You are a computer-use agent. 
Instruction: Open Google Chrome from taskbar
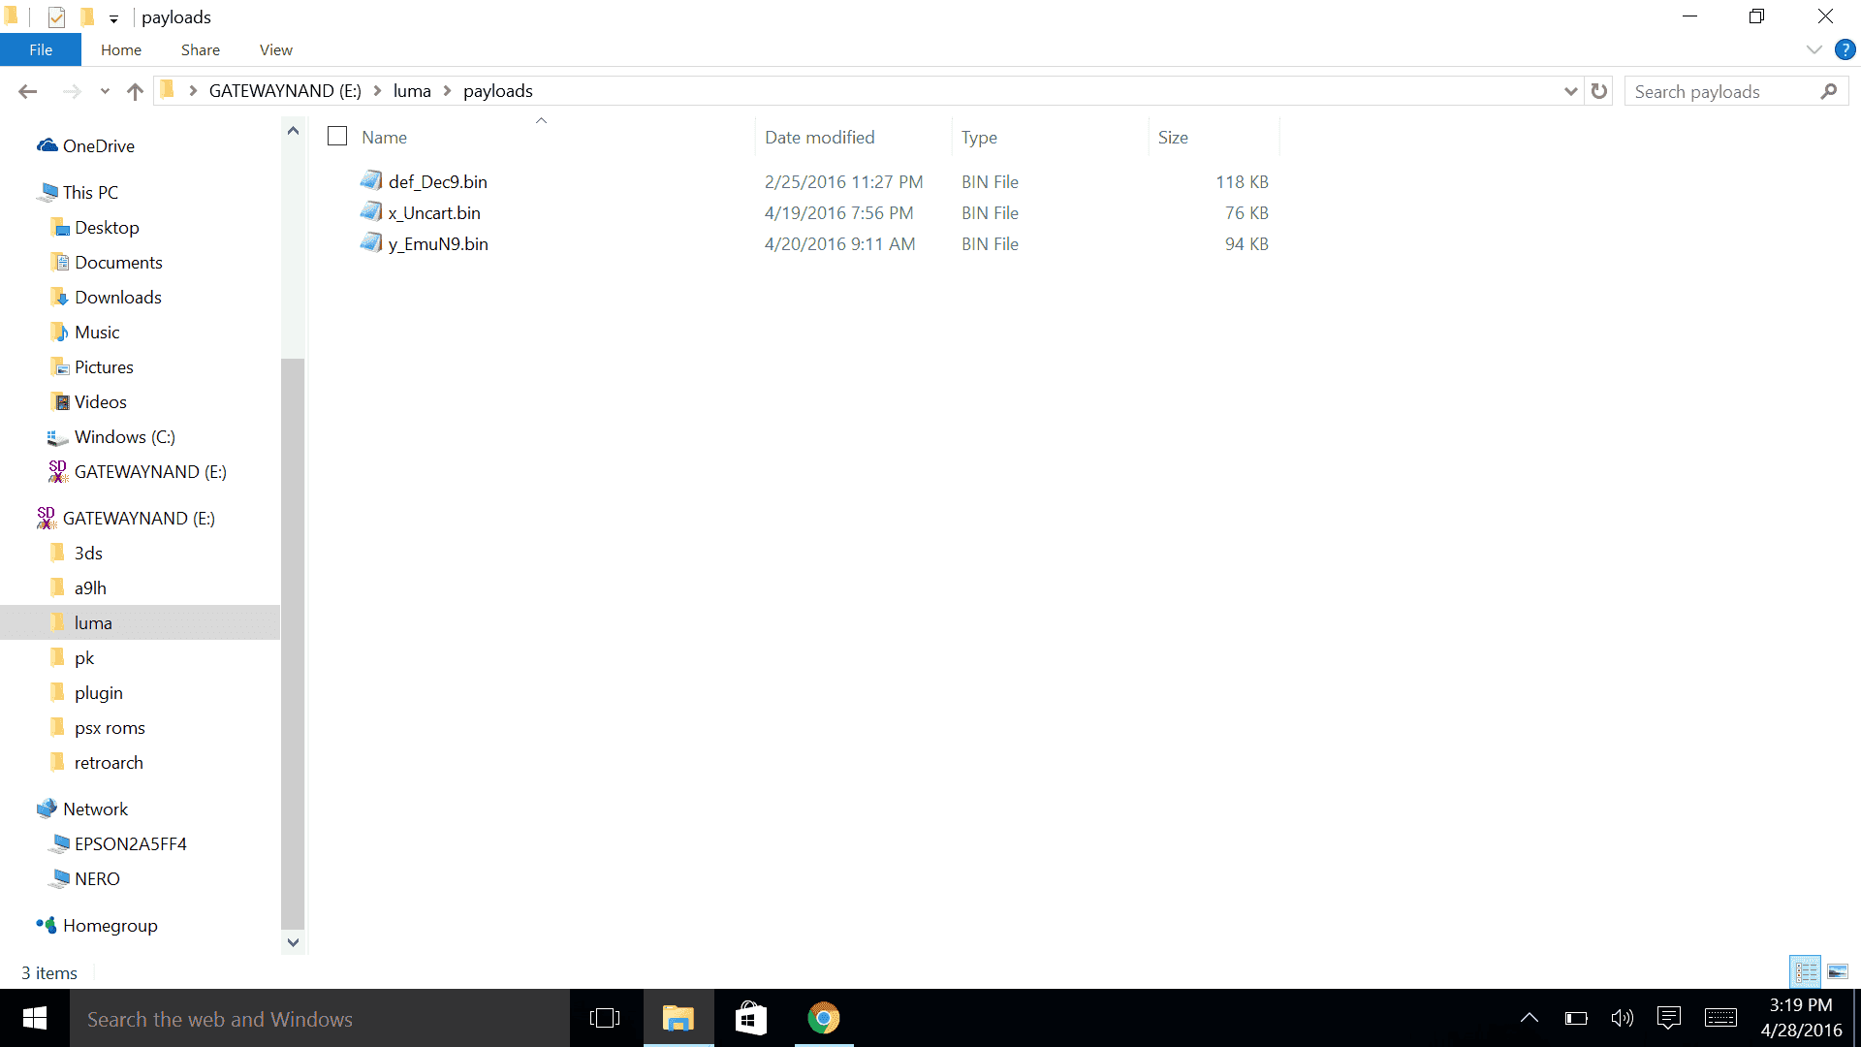point(823,1018)
